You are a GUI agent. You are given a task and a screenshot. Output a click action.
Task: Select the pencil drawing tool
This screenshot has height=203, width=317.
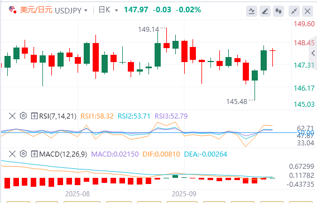click(265, 11)
